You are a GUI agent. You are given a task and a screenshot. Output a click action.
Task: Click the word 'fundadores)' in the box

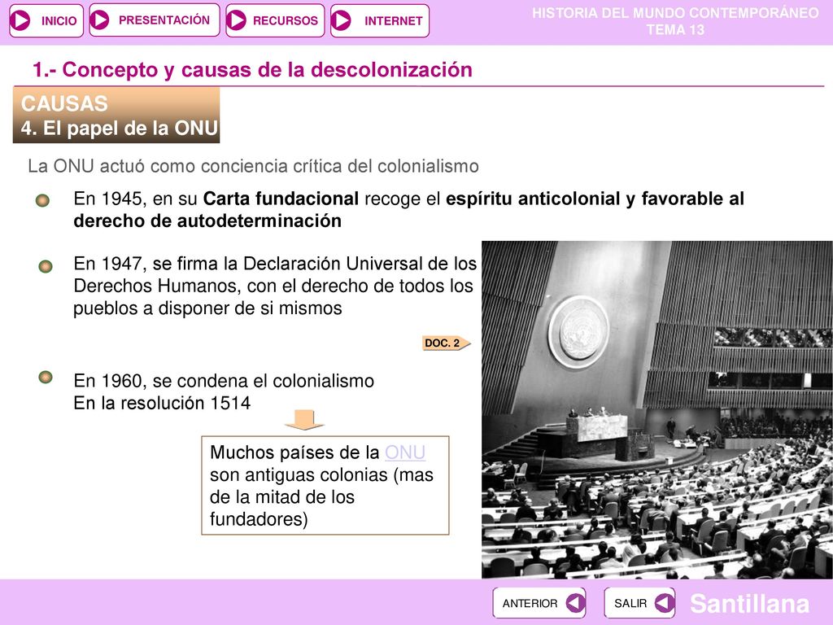point(259,519)
